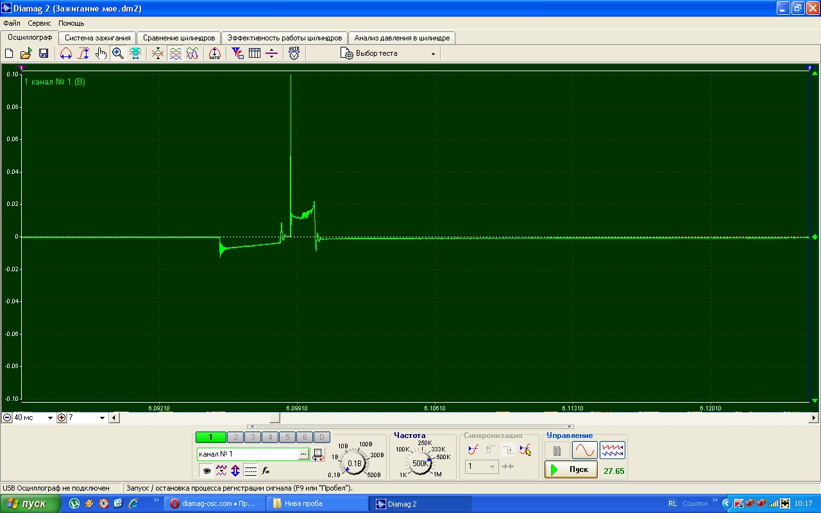Click the vertical compress waveforms icon
This screenshot has height=513, width=821.
click(x=158, y=54)
